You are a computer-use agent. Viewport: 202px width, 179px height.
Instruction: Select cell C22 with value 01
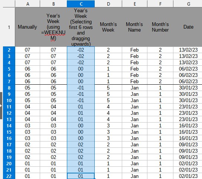[x=81, y=176]
